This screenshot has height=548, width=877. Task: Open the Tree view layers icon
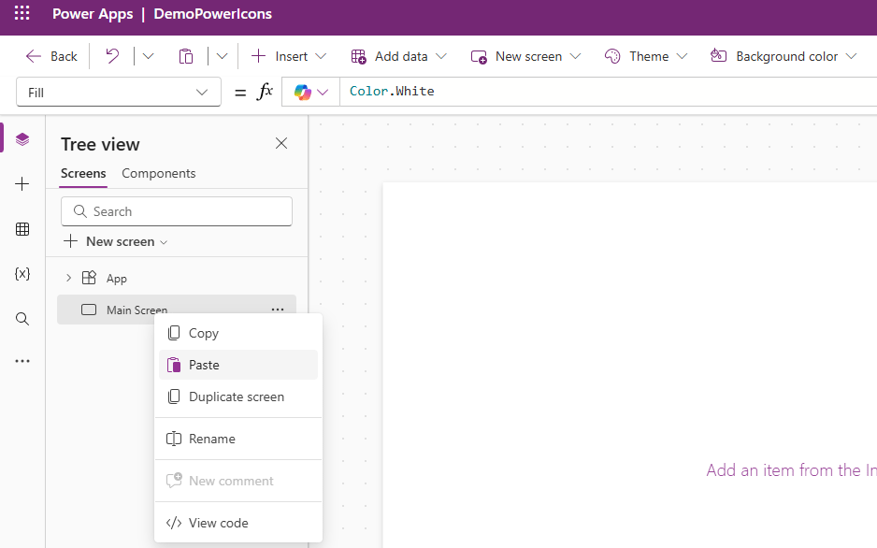(x=22, y=139)
